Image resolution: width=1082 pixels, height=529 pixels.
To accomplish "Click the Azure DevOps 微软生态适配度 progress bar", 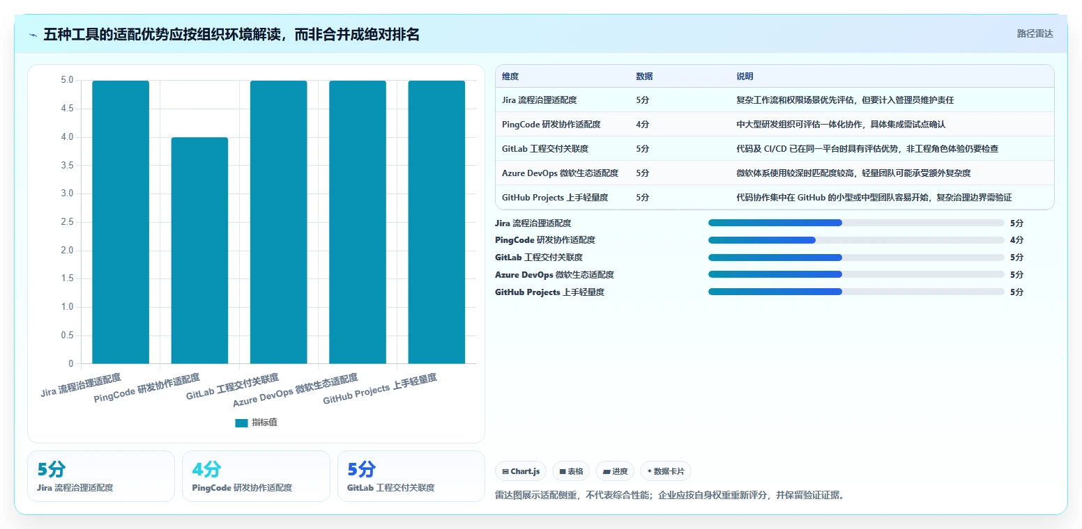I will coord(856,275).
